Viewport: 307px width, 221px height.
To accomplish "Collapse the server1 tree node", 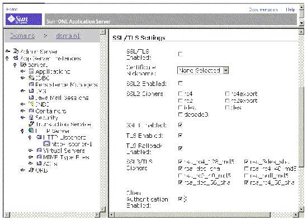I will (x=15, y=65).
